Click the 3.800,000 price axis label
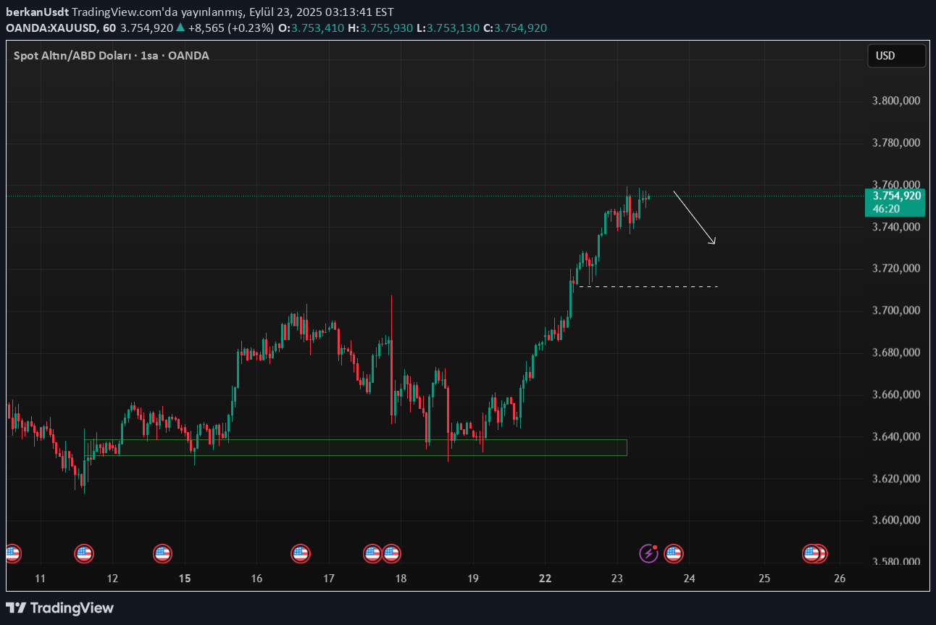This screenshot has height=625, width=936. 896,101
